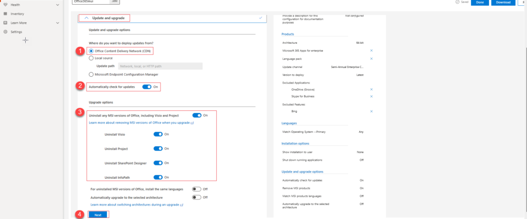Click the Products heading in summary panel
The image size is (527, 219).
point(288,35)
